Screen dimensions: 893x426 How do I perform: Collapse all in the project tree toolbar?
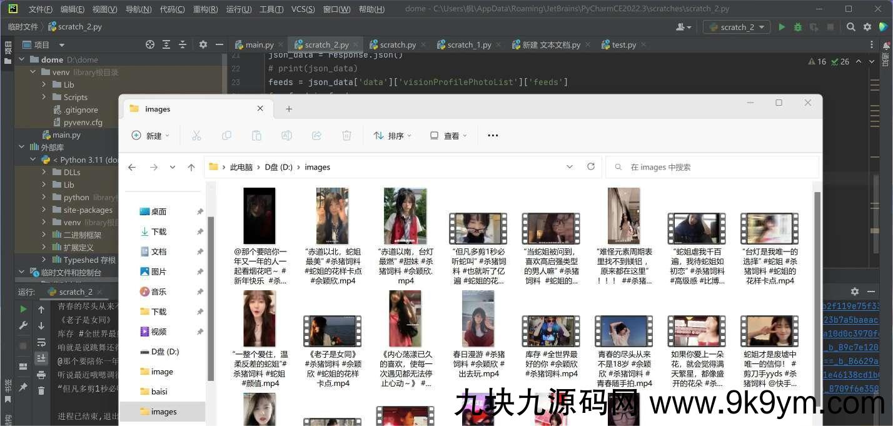[x=182, y=44]
